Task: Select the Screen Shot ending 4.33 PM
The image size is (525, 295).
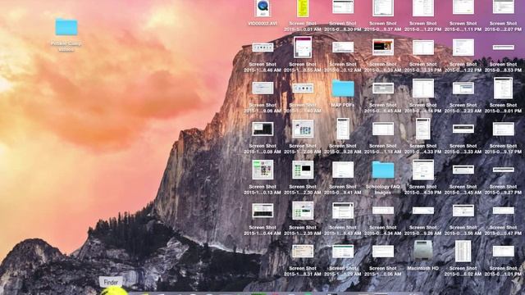Action: (423, 129)
